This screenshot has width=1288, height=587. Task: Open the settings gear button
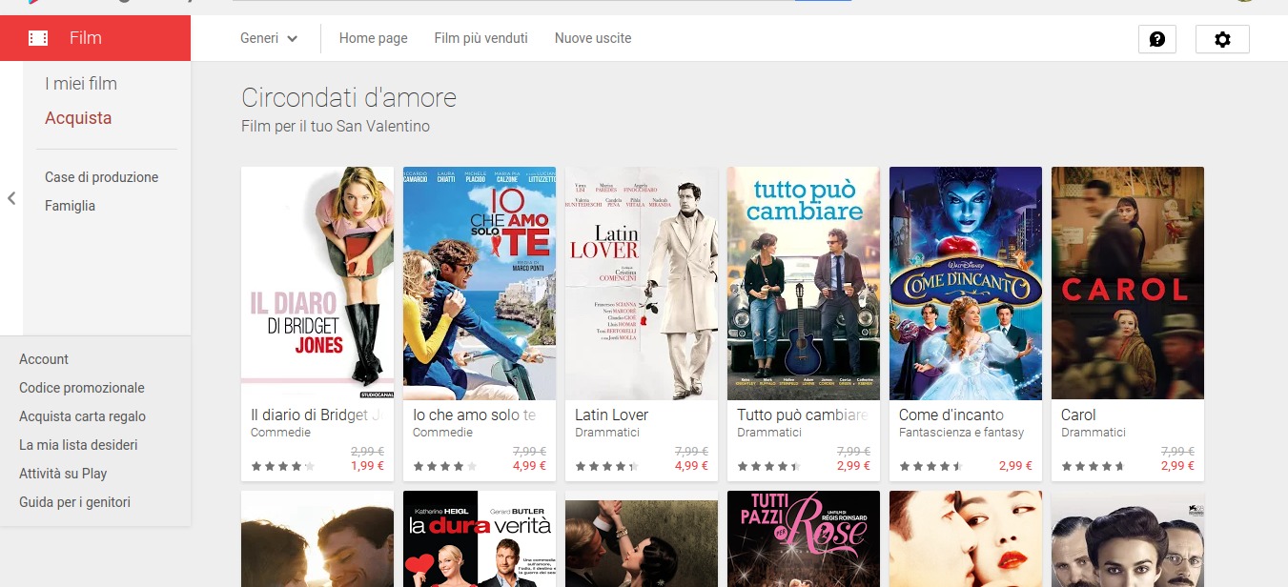coord(1222,39)
